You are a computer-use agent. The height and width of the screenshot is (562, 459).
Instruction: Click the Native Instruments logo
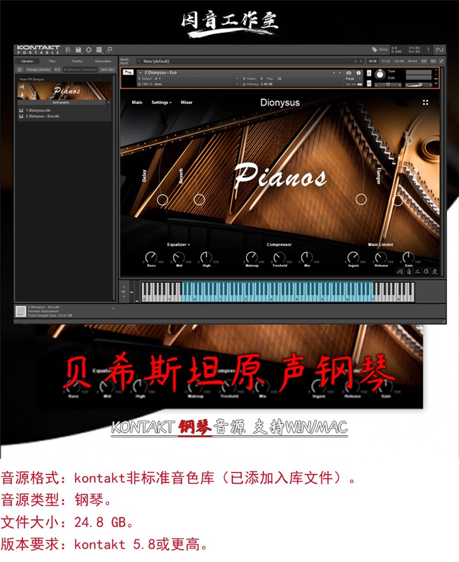[440, 50]
